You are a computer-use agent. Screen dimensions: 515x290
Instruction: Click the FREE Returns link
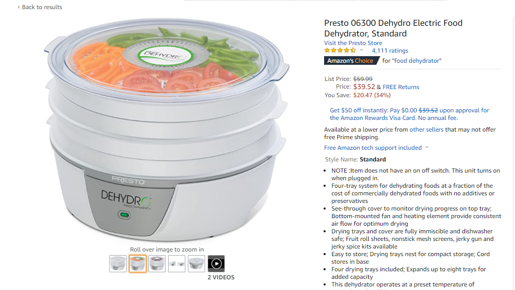click(401, 87)
